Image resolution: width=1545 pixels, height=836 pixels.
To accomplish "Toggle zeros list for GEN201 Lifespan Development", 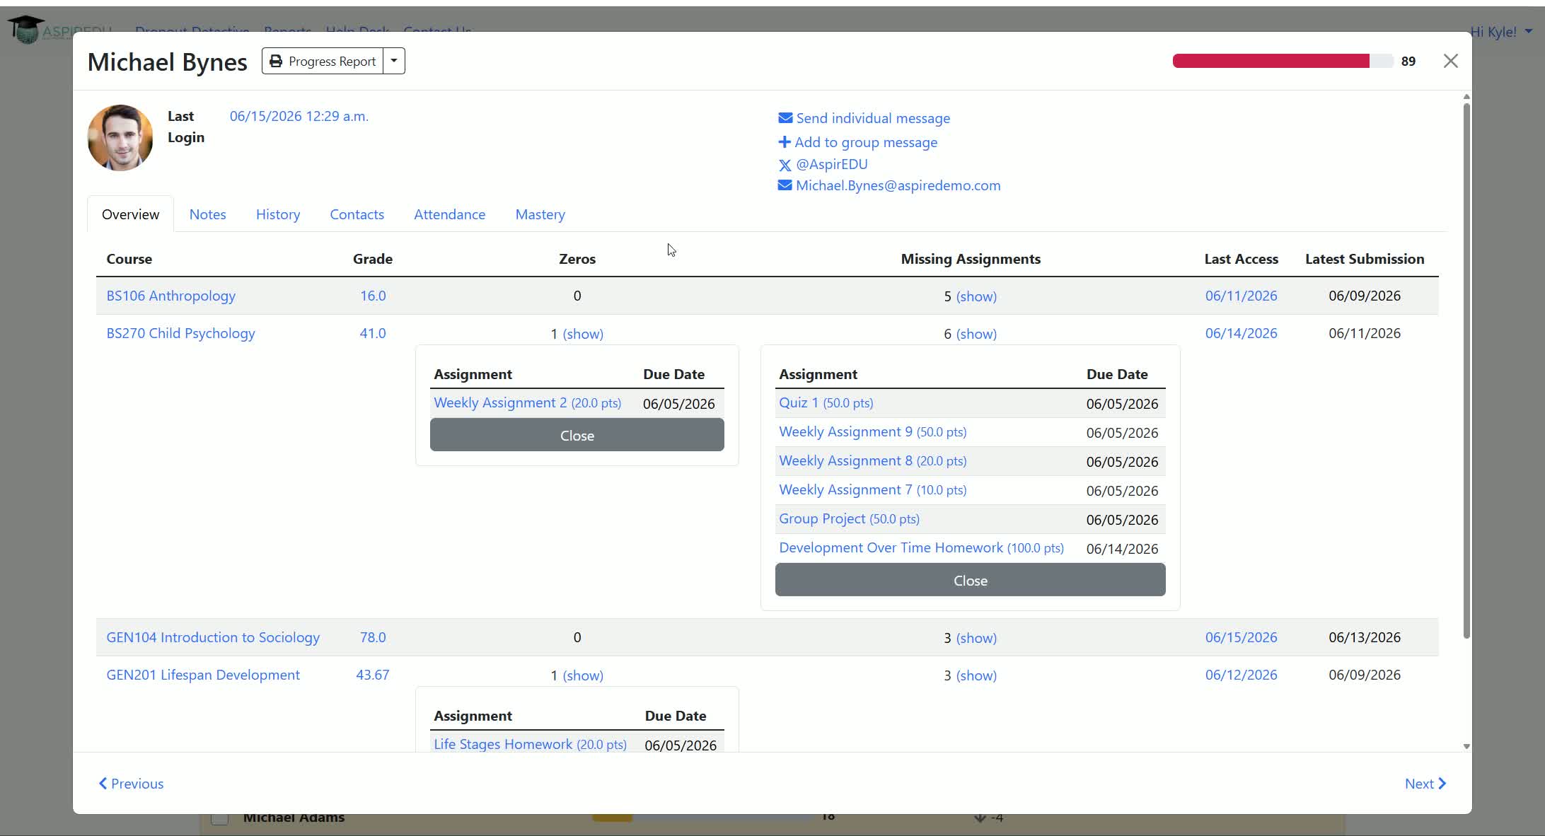I will point(583,675).
